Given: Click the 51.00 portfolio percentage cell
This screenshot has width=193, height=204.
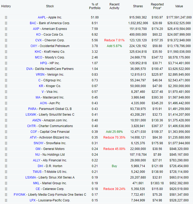Looking at the screenshot, I should click(x=95, y=17).
